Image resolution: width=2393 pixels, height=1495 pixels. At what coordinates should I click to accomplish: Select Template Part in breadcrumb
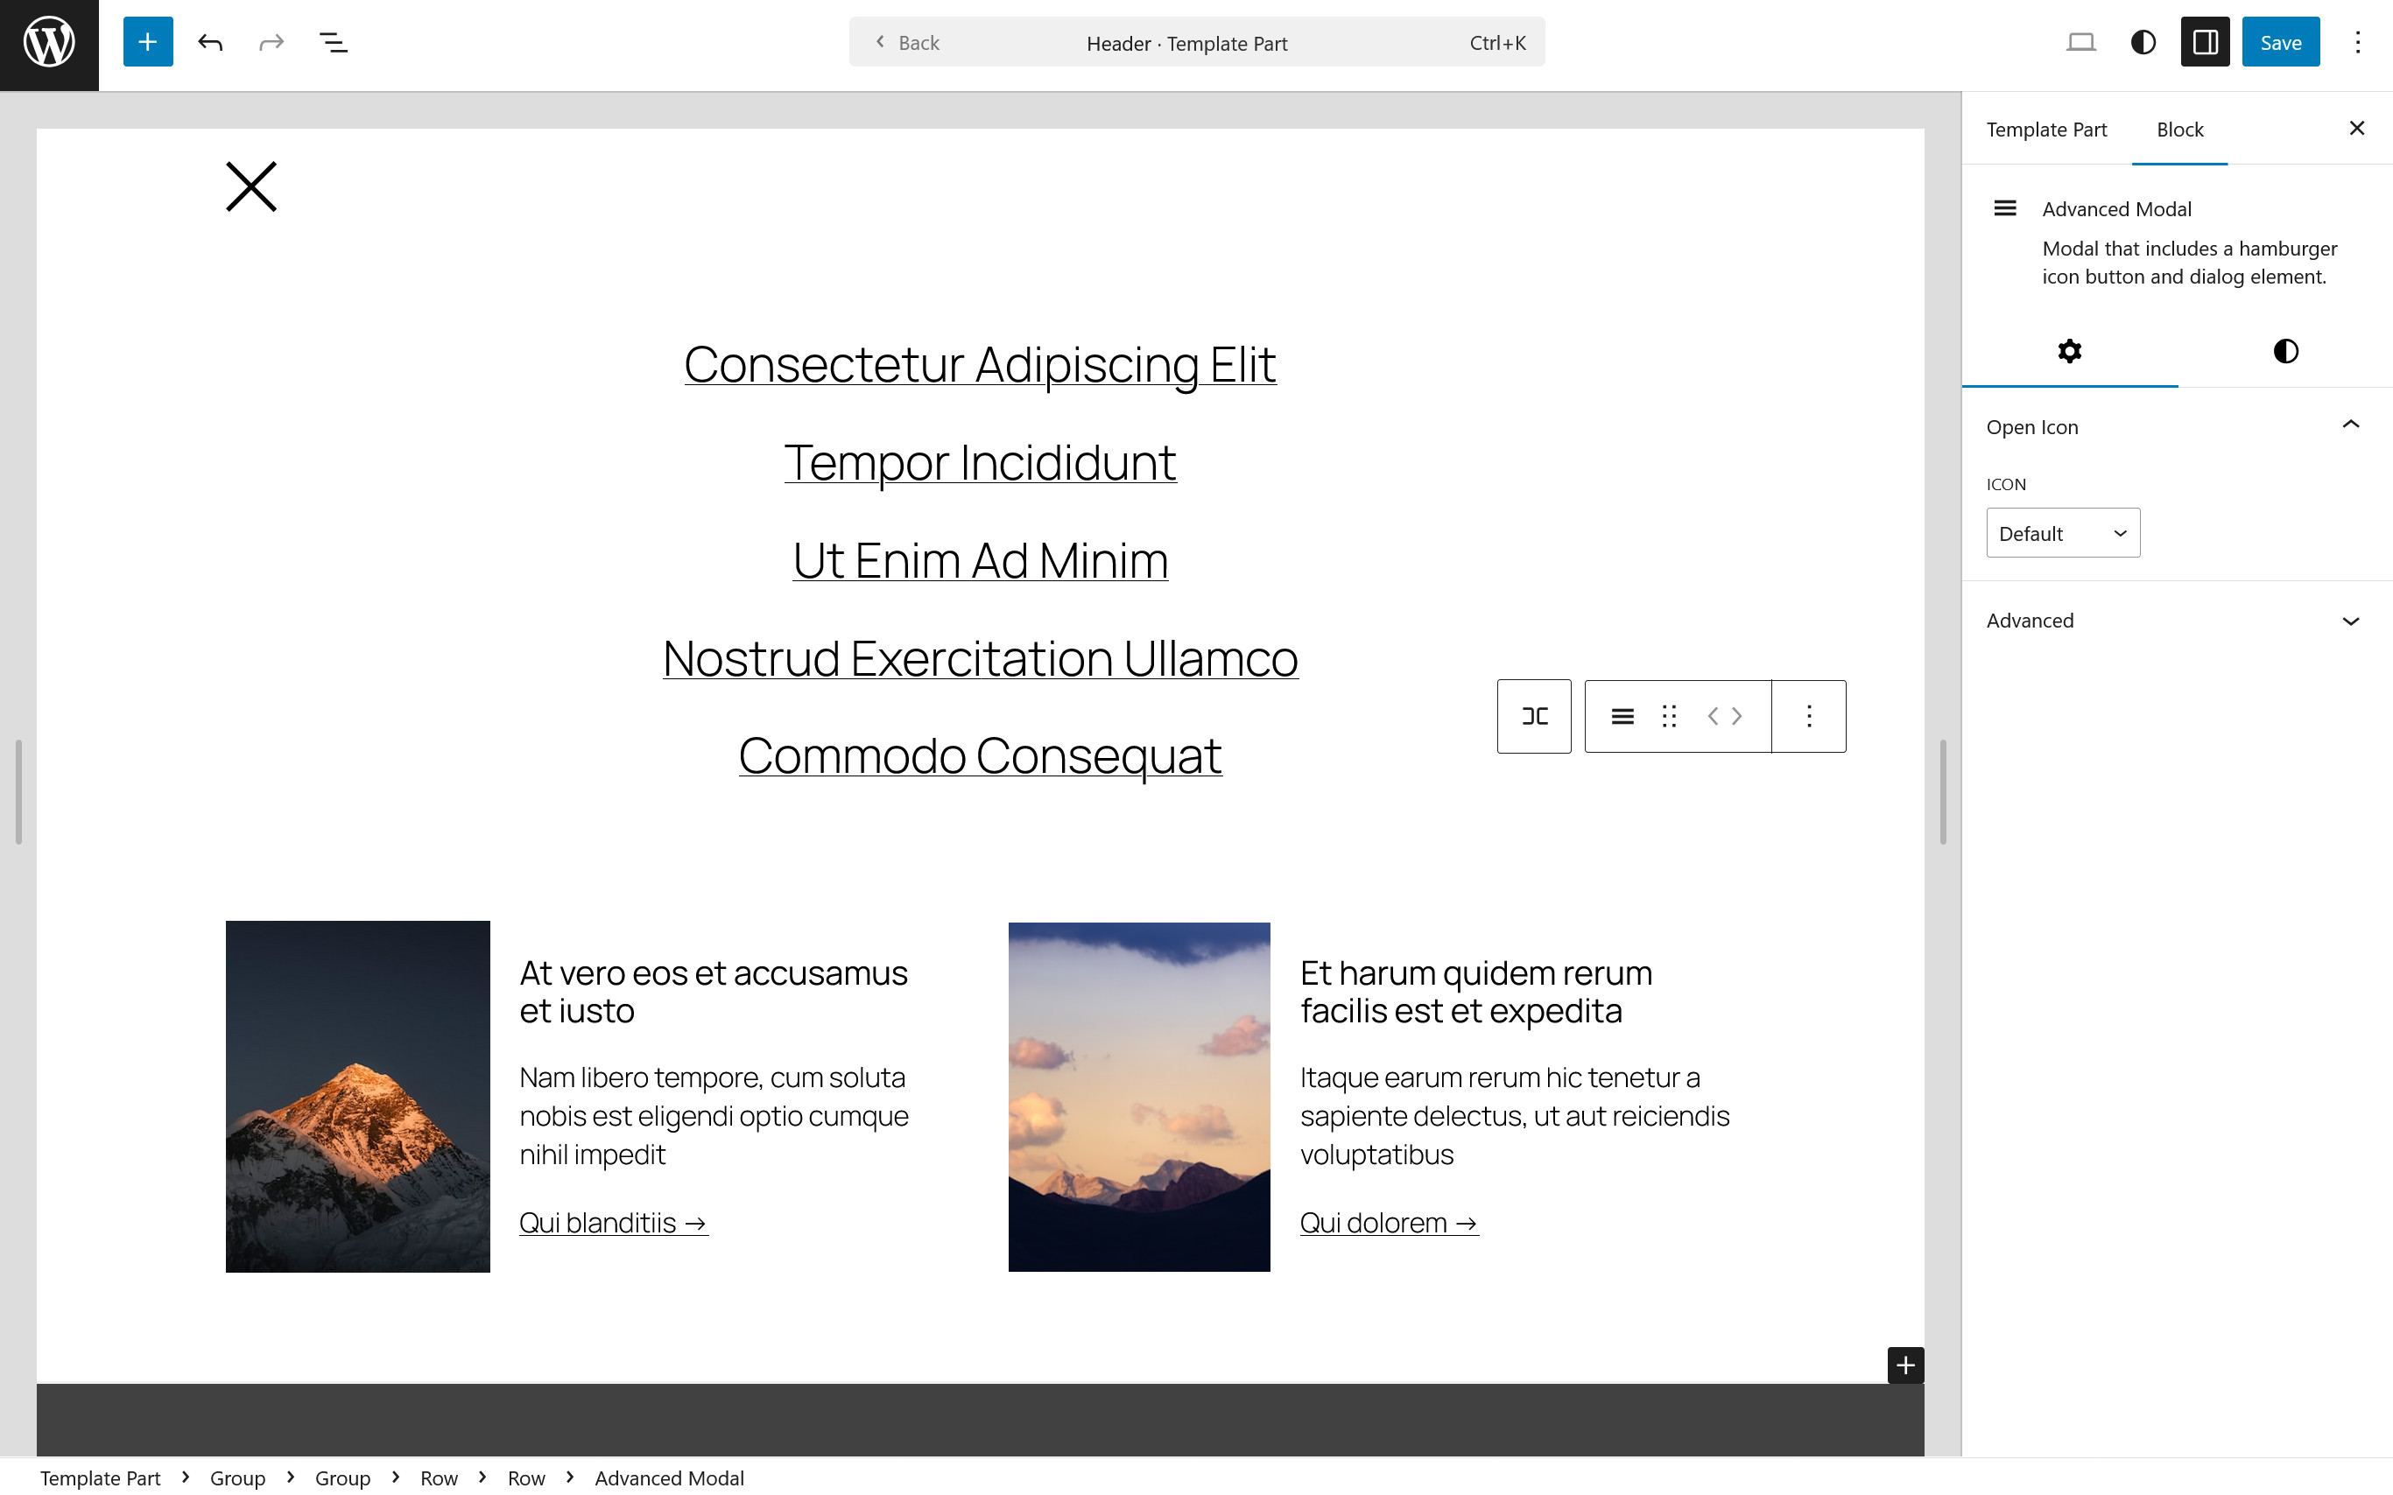coord(100,1477)
